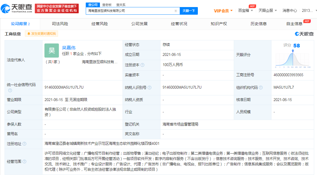The image size is (317, 175).
Task: Select the 查老板 search mode tab
Action: coord(107,5)
